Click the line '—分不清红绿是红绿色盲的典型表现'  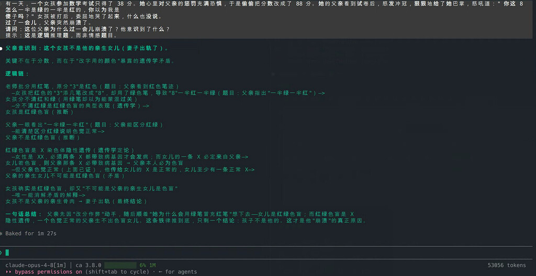(x=81, y=106)
